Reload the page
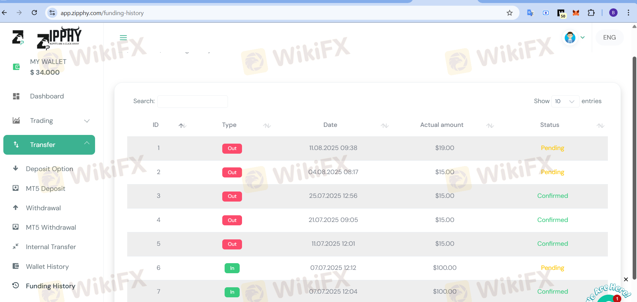This screenshot has height=302, width=637. point(34,13)
